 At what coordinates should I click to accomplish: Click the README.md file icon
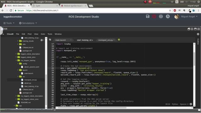(19, 103)
